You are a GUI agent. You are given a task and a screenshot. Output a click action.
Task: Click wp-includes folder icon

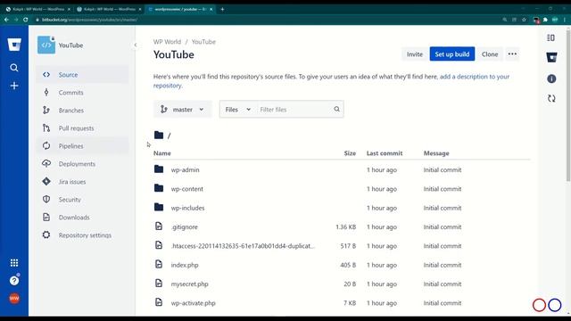[159, 207]
